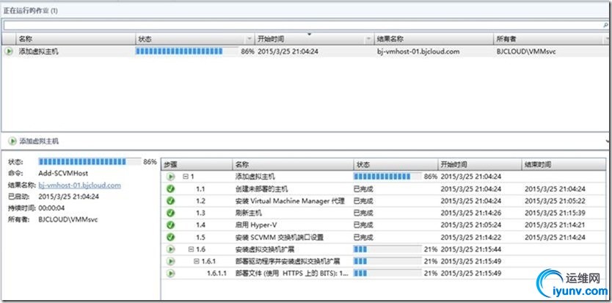Click the 86% status progress bar in the details pane
This screenshot has height=303, width=612.
tap(90, 161)
